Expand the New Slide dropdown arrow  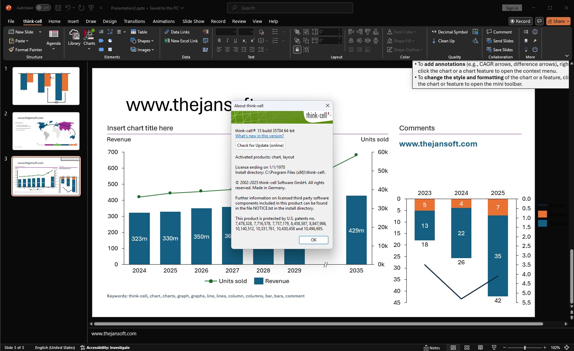[40, 32]
